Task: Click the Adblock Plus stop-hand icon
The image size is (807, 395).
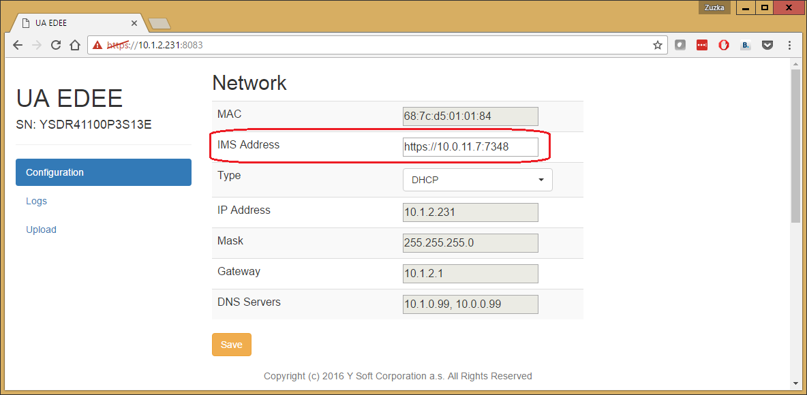Action: click(724, 45)
